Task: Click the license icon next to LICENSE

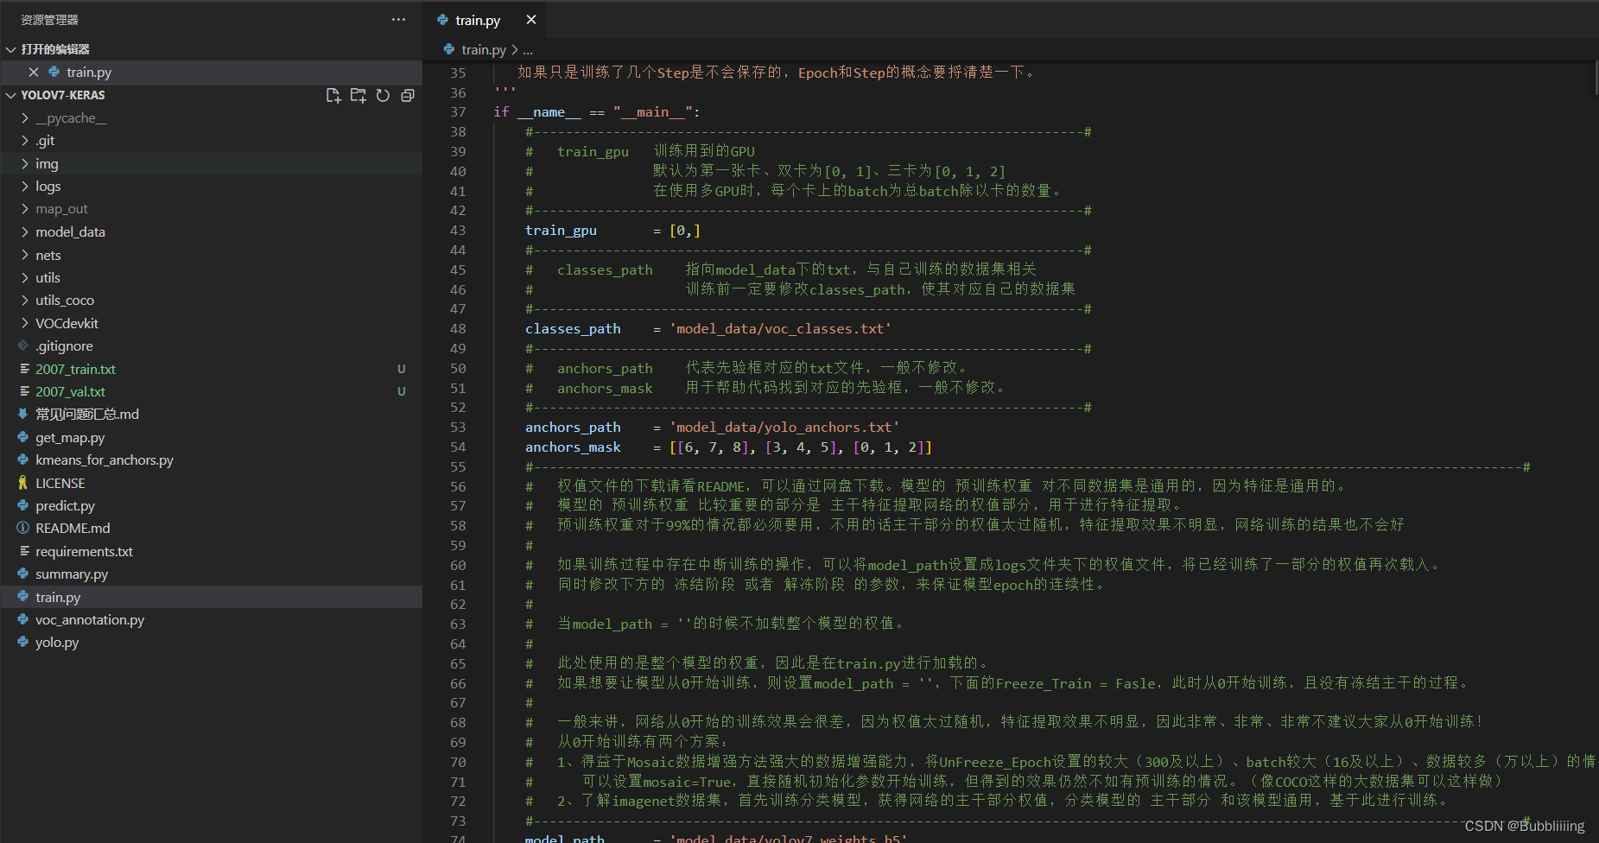Action: [23, 483]
